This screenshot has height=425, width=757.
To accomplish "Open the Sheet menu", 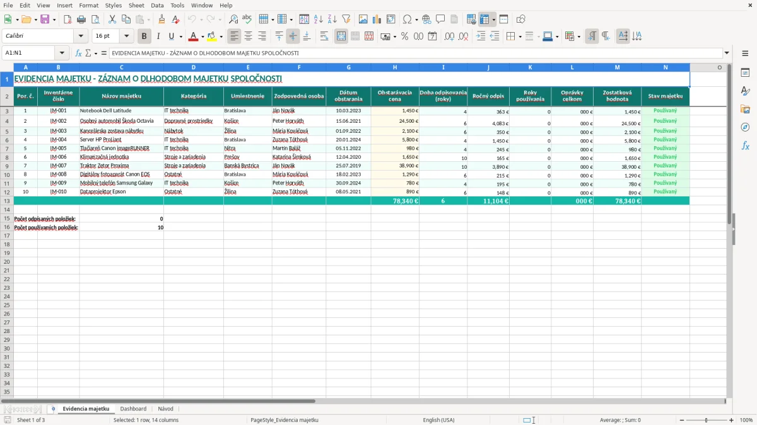I will 136,5.
